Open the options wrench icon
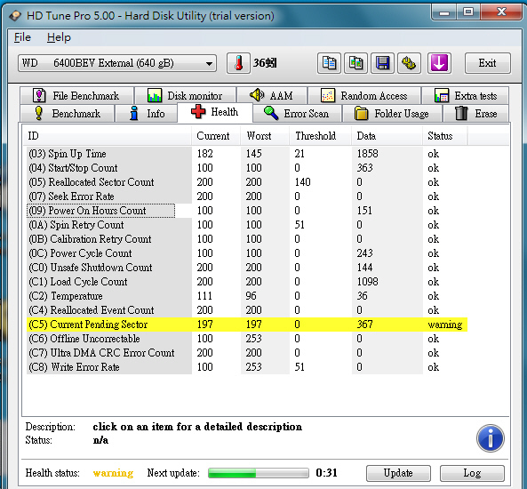This screenshot has height=489, width=527. pos(409,63)
